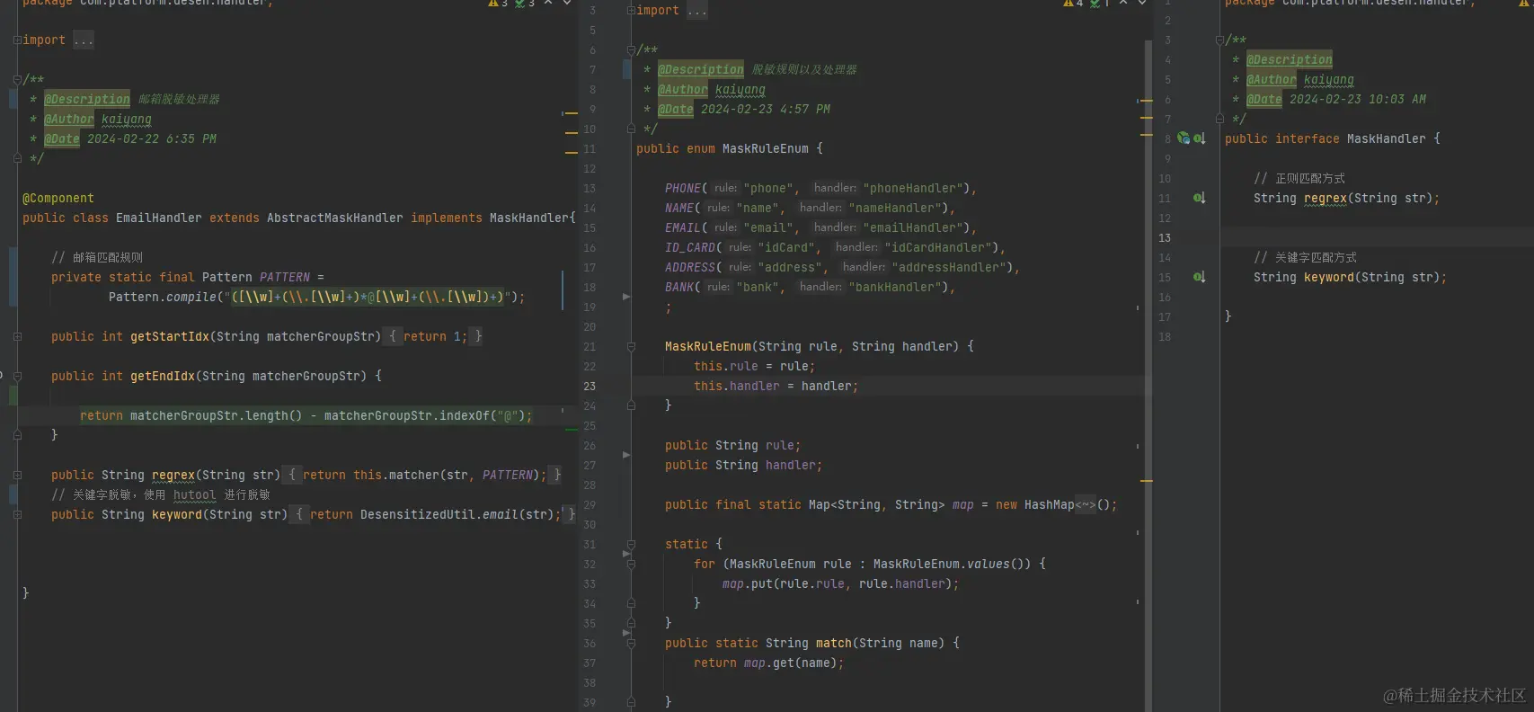Screen dimensions: 1534x712
Task: Click the folded import ellipsis in EmailHandler
Action: (x=84, y=40)
